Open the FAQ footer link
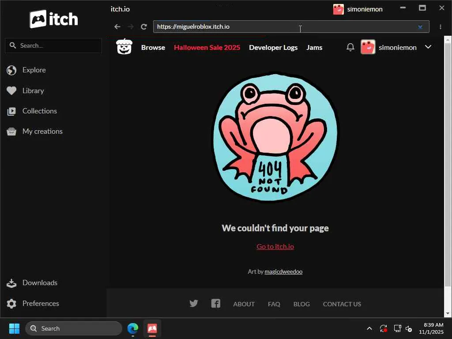The image size is (452, 339). coord(274,304)
